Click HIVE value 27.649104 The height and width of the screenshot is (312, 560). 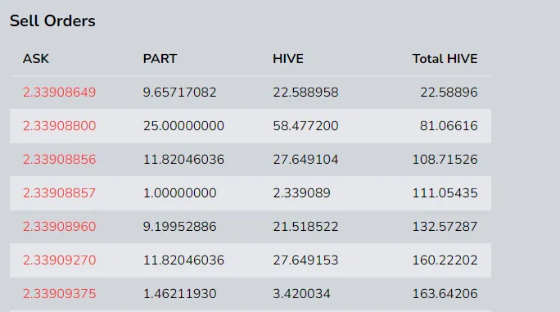(305, 160)
